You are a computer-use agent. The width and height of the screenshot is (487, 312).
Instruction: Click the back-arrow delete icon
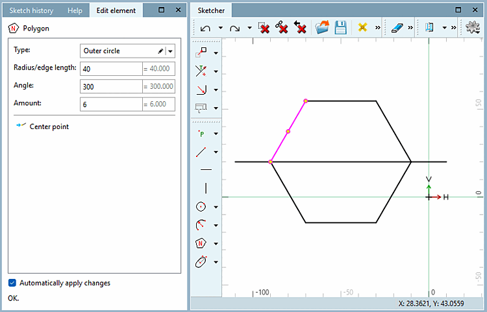pos(300,27)
